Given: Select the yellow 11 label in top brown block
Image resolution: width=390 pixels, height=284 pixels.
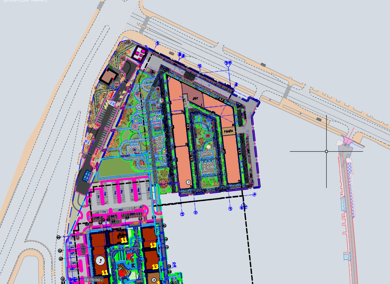Looking at the screenshot, I should pos(124,240).
